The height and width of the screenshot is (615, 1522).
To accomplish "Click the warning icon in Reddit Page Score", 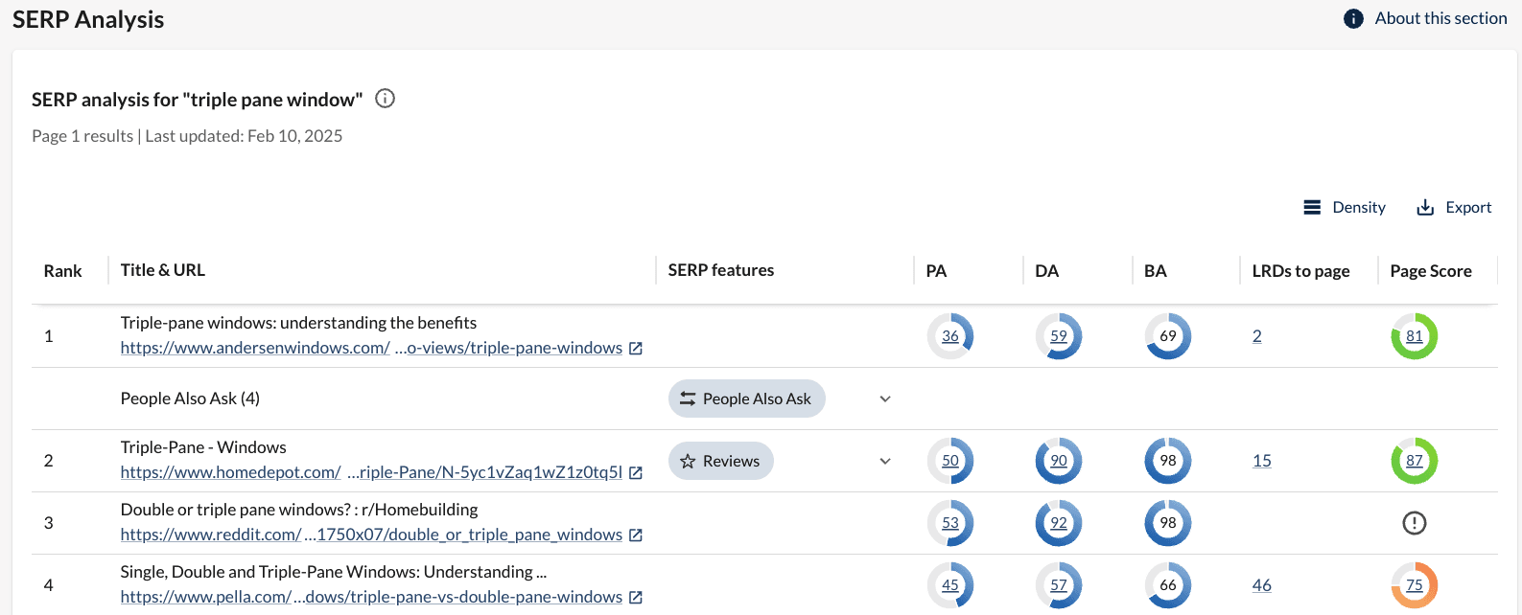I will coord(1414,523).
